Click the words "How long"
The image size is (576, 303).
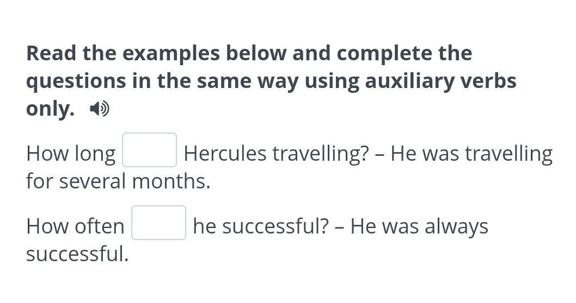pyautogui.click(x=70, y=154)
